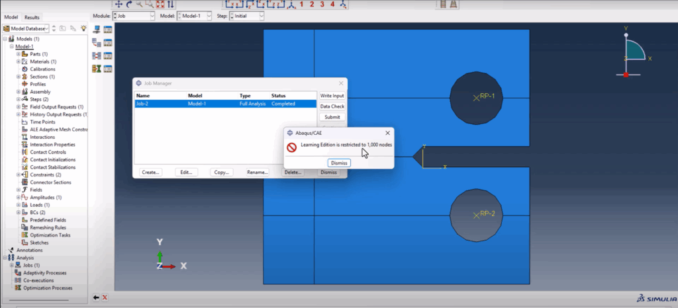
Task: Dismiss the Learning Edition error dialog
Action: coord(339,163)
